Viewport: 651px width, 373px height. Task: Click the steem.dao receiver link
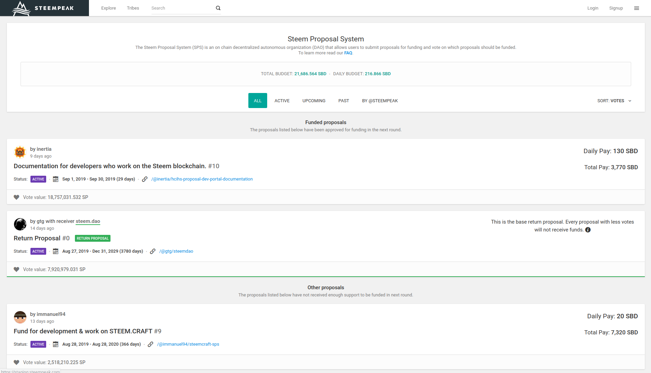(88, 221)
